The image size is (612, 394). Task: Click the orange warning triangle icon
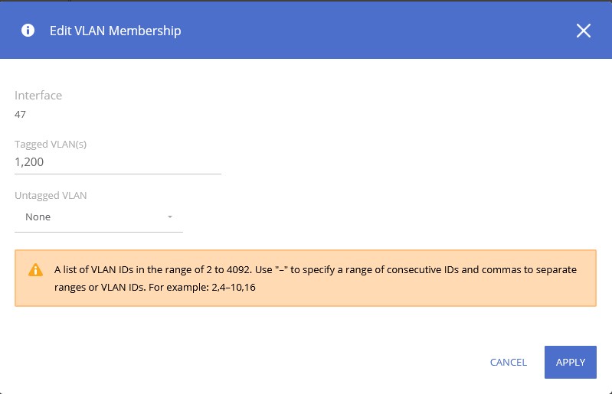click(x=35, y=270)
